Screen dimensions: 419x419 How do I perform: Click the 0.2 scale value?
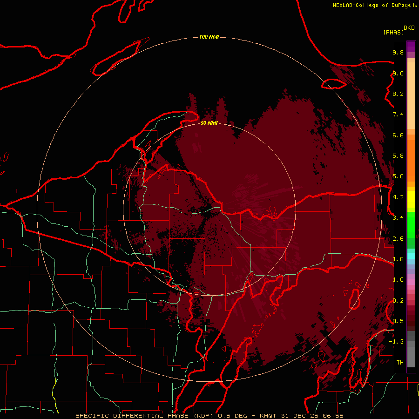point(398,301)
